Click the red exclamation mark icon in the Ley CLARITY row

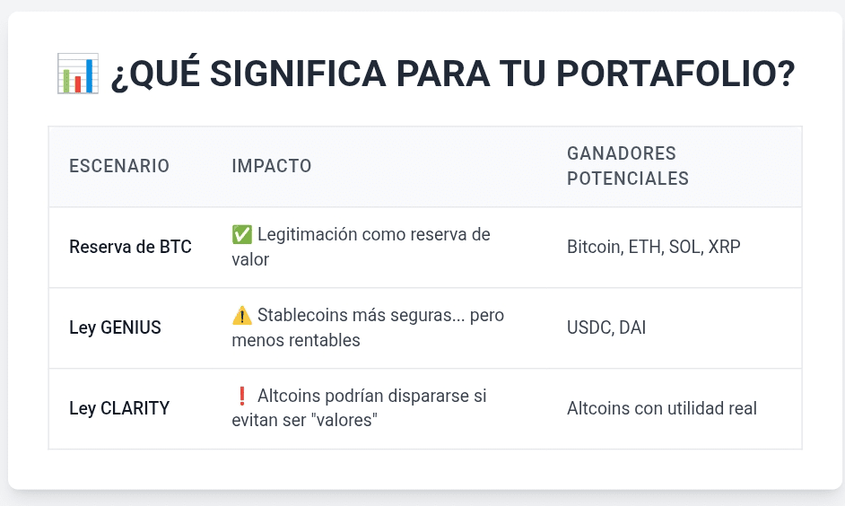[241, 396]
